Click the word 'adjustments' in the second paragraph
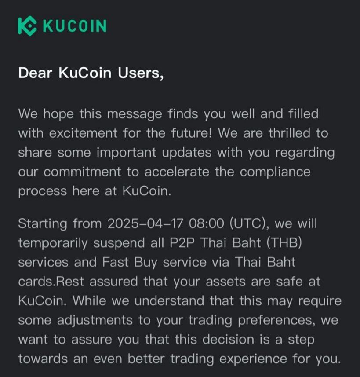Screen dimensions: 360x377 [95, 320]
